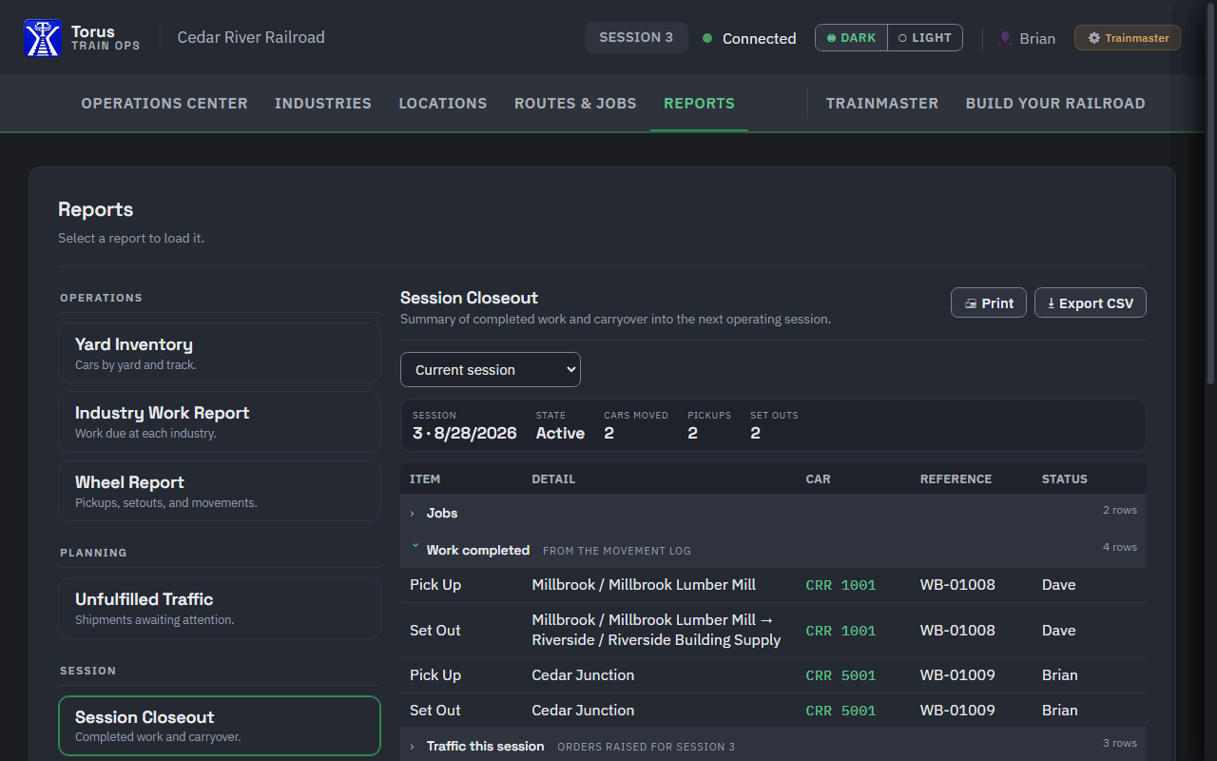Image resolution: width=1217 pixels, height=761 pixels.
Task: Click the Cedar River Railroad title
Action: (251, 38)
